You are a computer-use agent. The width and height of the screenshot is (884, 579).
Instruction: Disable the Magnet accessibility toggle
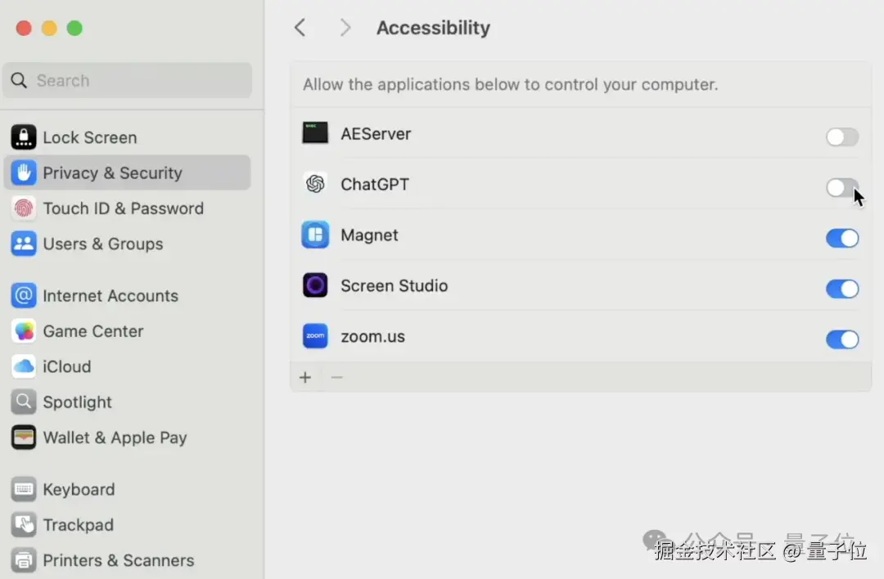841,238
